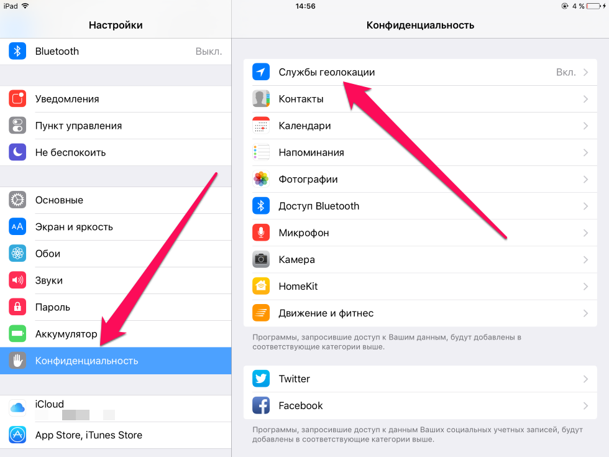The width and height of the screenshot is (609, 457).
Task: Open the HomeKit house icon
Action: pyautogui.click(x=260, y=287)
